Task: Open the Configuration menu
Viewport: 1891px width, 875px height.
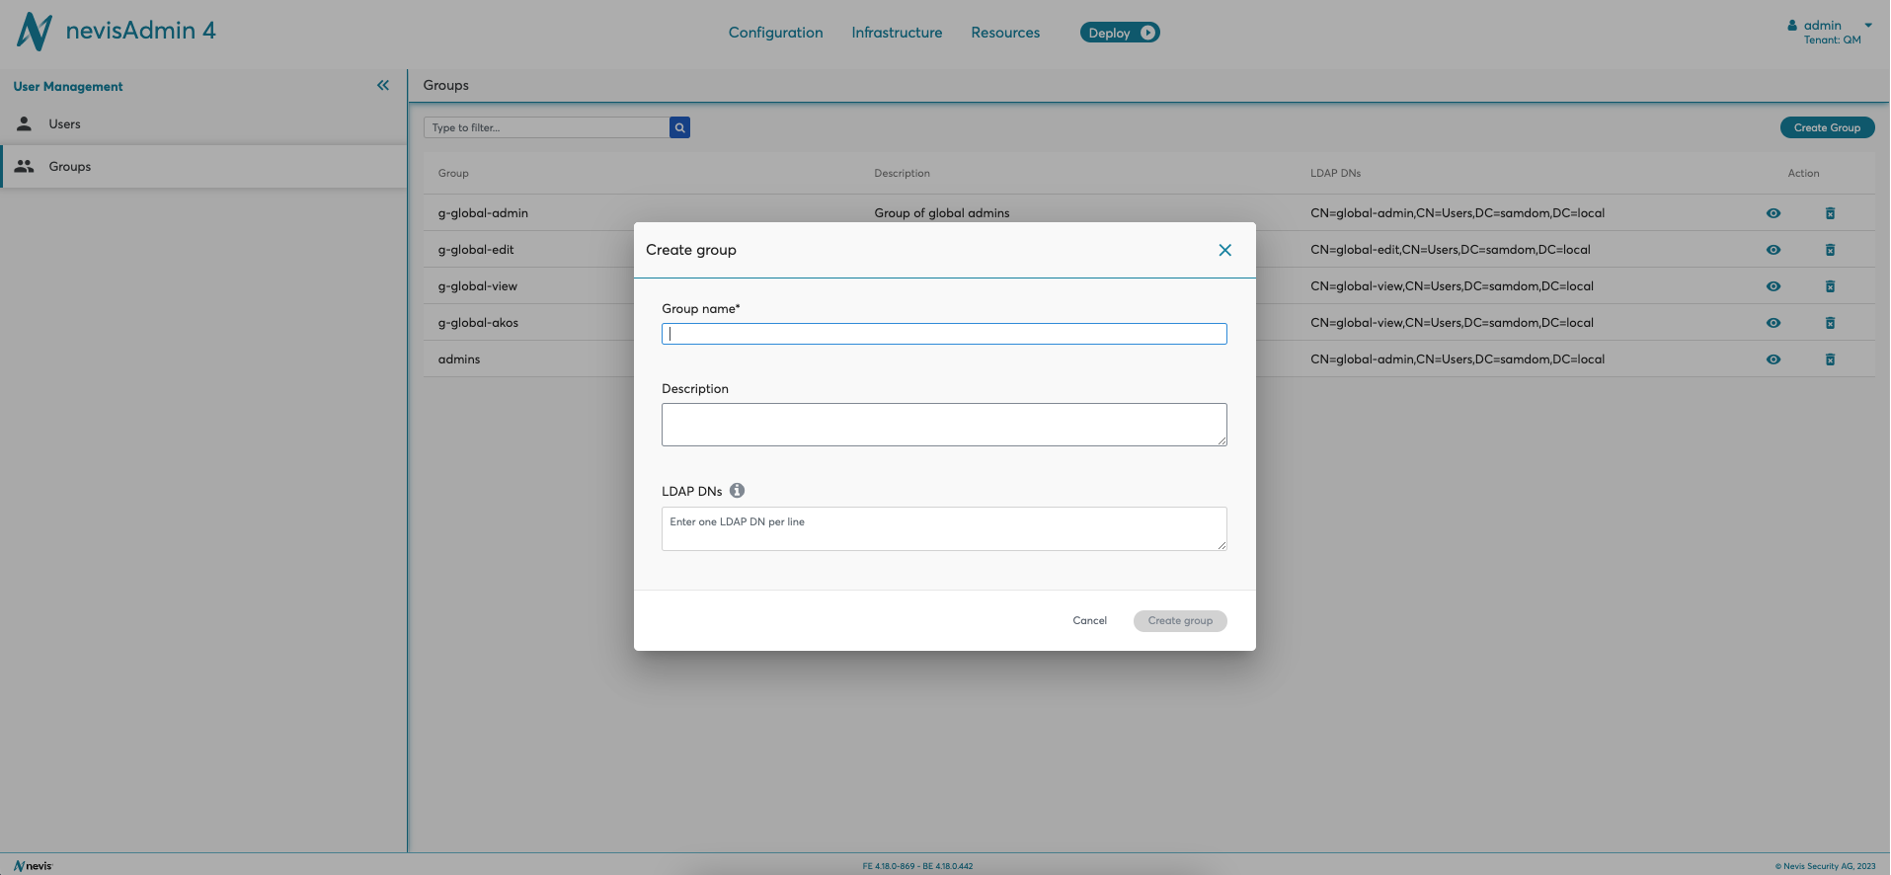Action: click(775, 33)
